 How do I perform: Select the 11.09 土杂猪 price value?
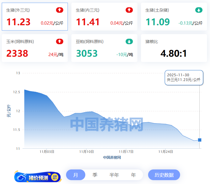tap(158, 22)
